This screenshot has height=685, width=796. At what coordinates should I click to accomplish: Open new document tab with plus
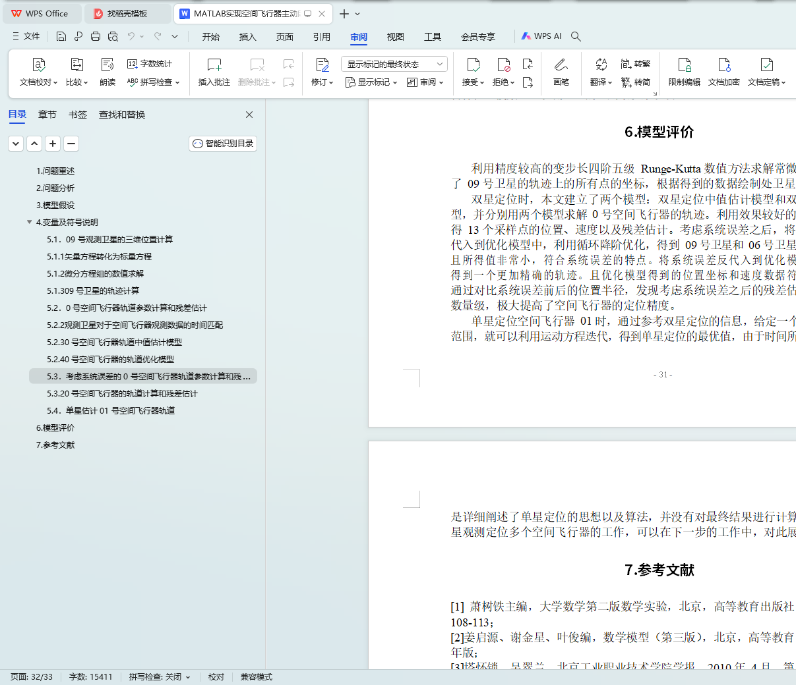point(344,13)
